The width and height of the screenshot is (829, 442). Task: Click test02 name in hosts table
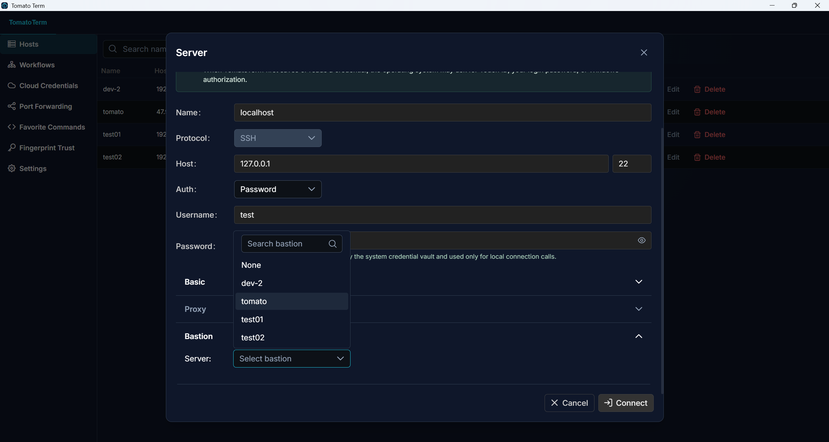(x=112, y=157)
